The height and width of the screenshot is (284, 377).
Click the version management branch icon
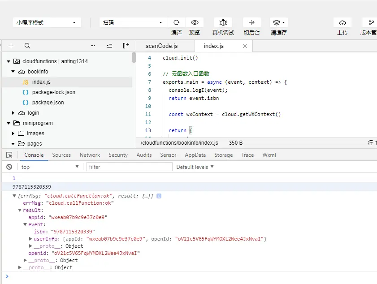coord(371,22)
